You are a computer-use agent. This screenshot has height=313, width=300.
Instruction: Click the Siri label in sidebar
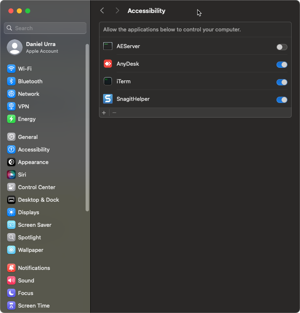point(22,175)
